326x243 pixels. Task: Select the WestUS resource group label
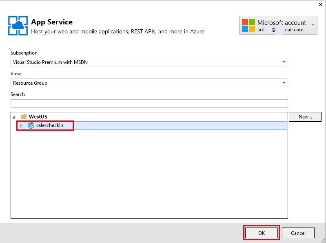pos(38,116)
